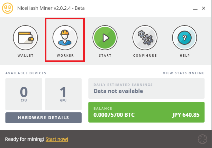Click the green Start play button
This screenshot has width=212, height=148.
105,38
